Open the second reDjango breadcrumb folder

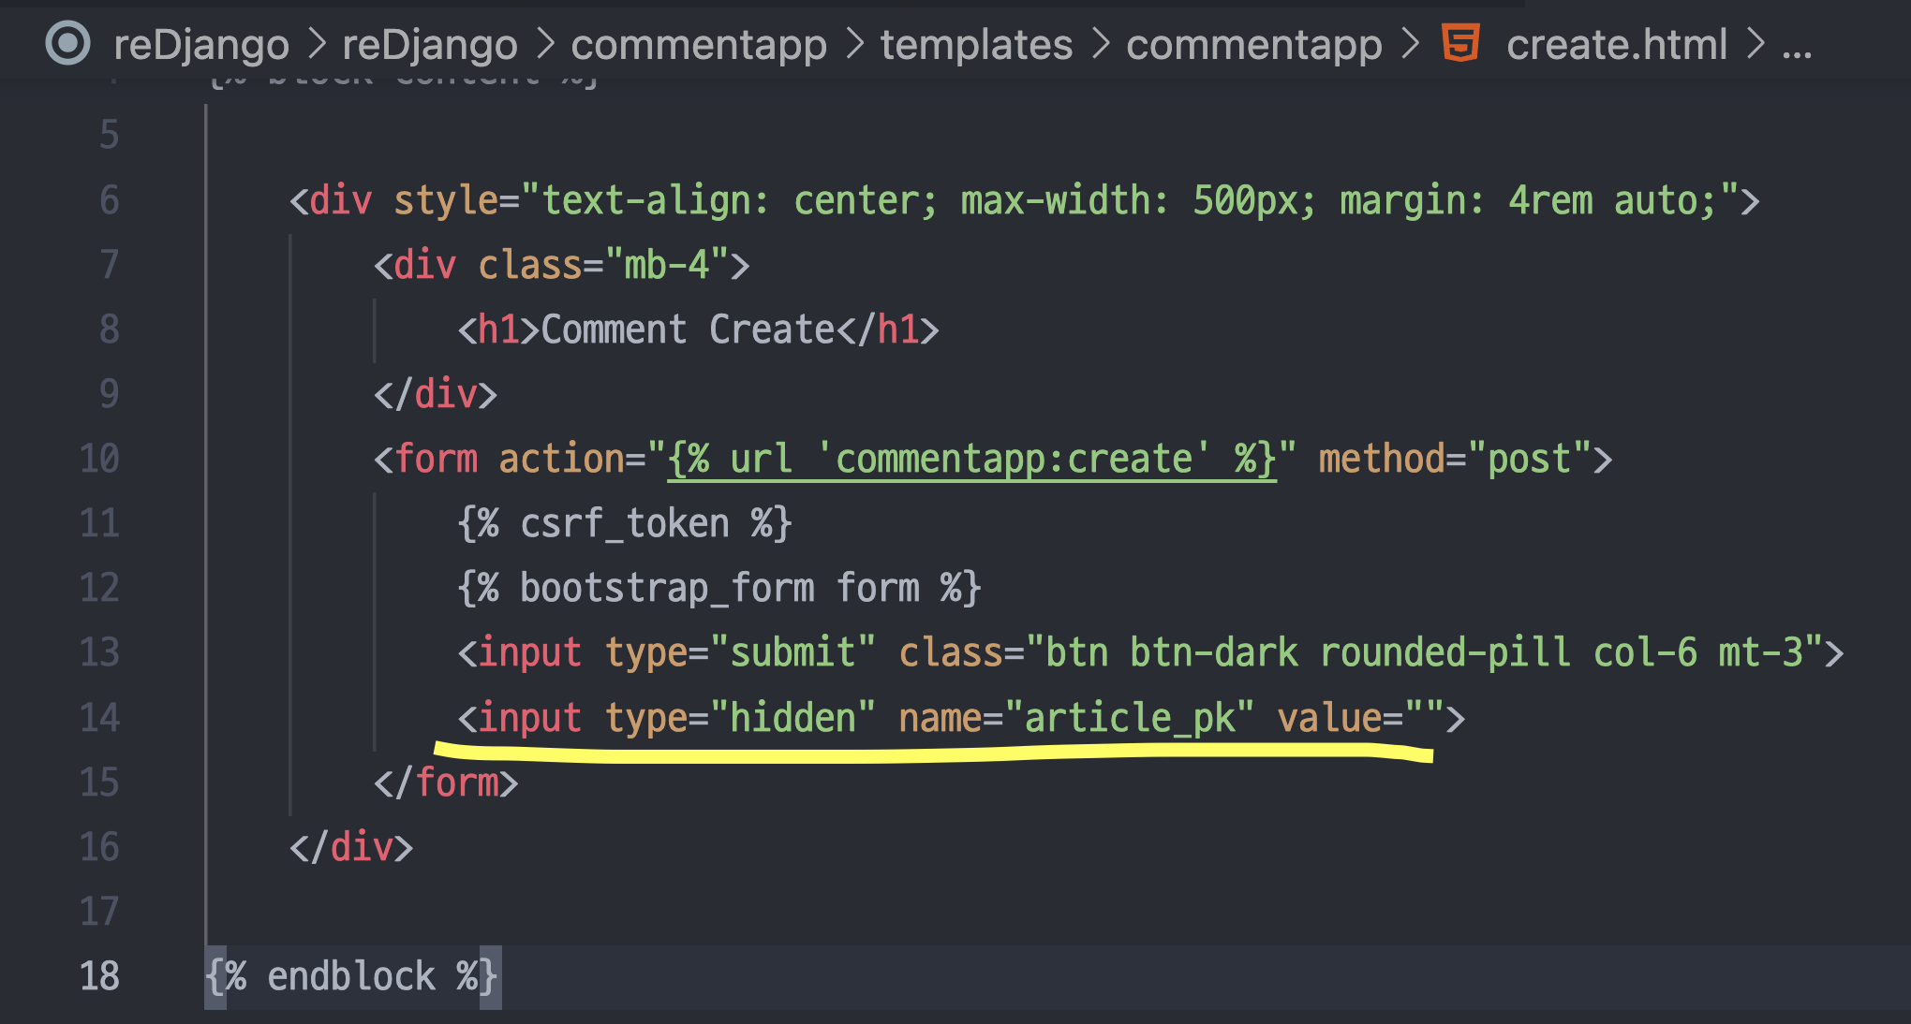(429, 45)
